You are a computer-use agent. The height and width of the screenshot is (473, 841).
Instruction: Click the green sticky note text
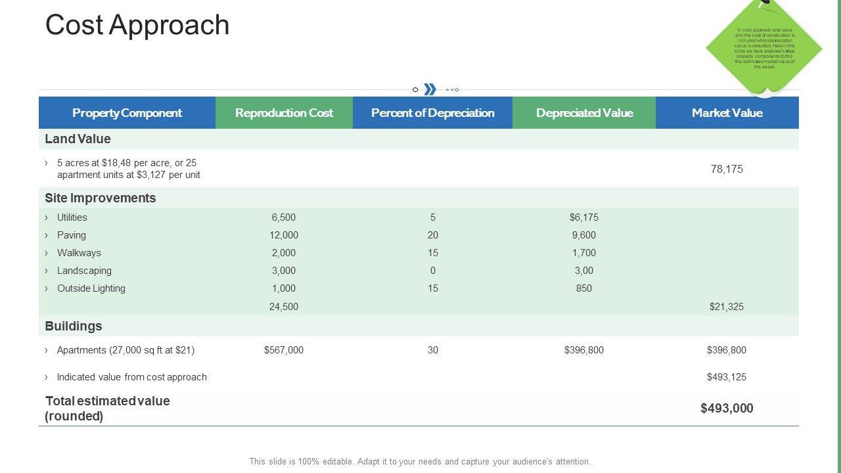[x=765, y=48]
